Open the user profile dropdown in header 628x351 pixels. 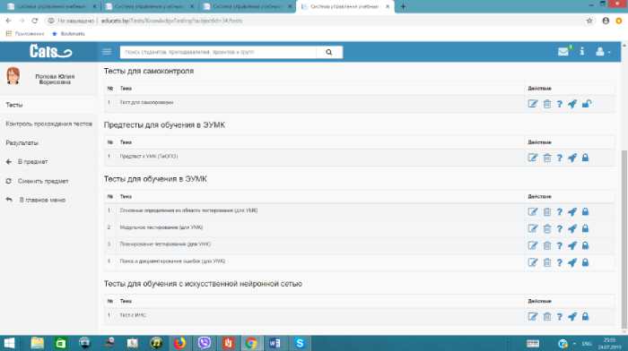click(x=603, y=52)
